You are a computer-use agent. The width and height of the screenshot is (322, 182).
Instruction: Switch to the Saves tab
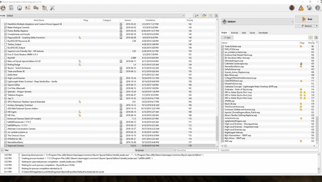point(252,33)
